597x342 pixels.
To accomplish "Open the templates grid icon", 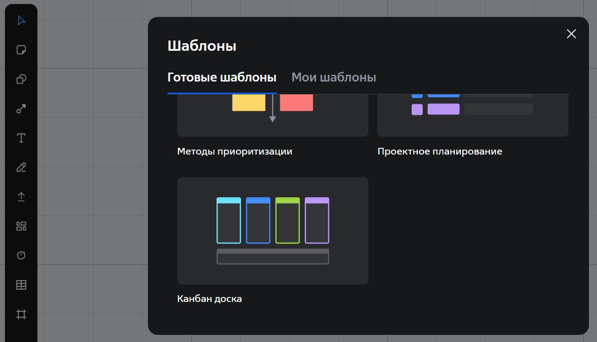I will (x=21, y=226).
